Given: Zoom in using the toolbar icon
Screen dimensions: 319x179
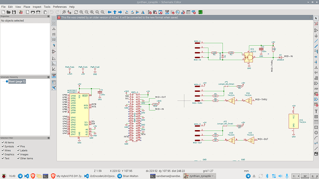Looking at the screenshot, I should click(81, 12).
